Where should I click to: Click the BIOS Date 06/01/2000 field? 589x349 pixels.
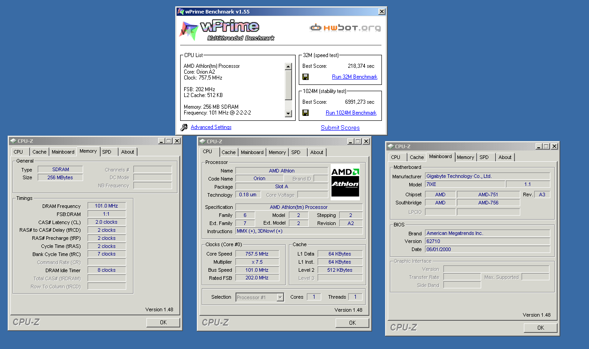(x=487, y=249)
